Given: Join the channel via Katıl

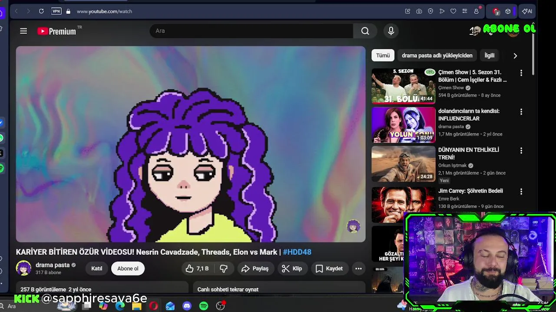Looking at the screenshot, I should coord(97,269).
